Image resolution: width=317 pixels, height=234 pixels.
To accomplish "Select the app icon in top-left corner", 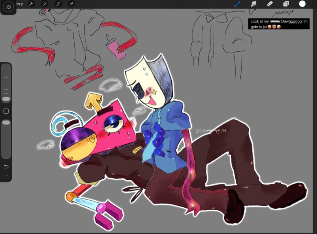I will click(8, 7).
